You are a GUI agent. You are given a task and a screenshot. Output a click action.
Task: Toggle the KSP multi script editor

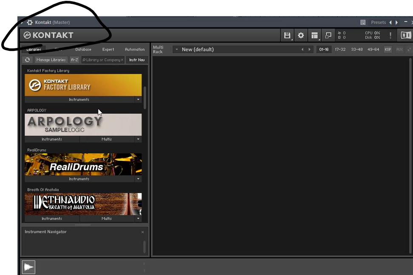pos(388,49)
